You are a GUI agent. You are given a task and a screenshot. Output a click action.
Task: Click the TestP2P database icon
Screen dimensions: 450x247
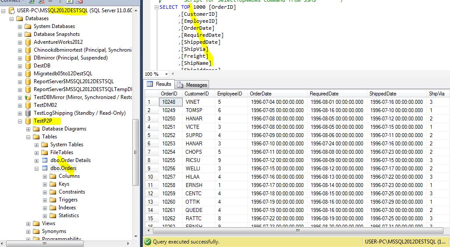click(28, 121)
